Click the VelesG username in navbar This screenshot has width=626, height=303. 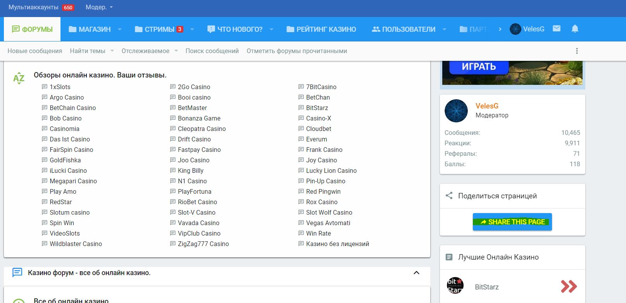click(534, 29)
